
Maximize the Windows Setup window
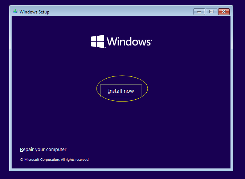(211, 12)
